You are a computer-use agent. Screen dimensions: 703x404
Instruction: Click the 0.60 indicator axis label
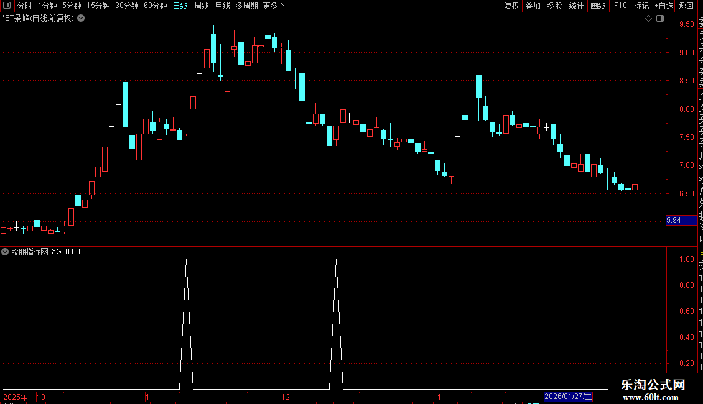pyautogui.click(x=686, y=311)
